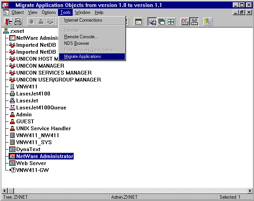The height and width of the screenshot is (201, 254).
Task: Click the horizontal scrollbar right arrow
Action: [x=250, y=191]
